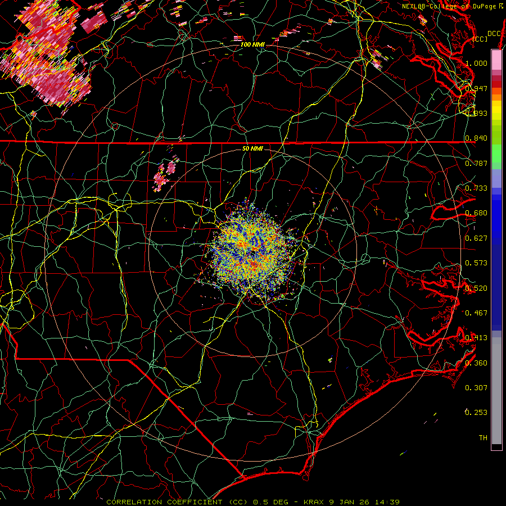This screenshot has width=506, height=506.
Task: Select the 1.000 legend value
Action: coord(476,63)
